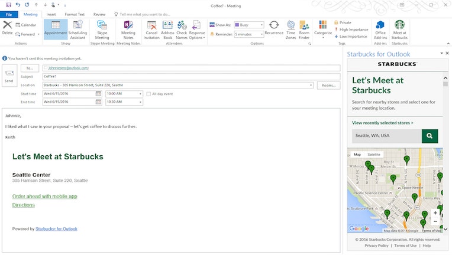This screenshot has width=452, height=255.
Task: Click the Save icon in quick access toolbar
Action: click(x=9, y=5)
